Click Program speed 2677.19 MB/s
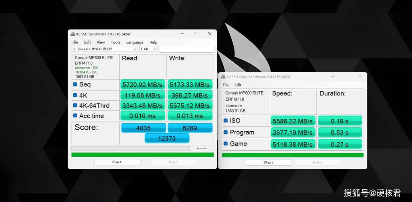The width and height of the screenshot is (412, 202). point(293,133)
